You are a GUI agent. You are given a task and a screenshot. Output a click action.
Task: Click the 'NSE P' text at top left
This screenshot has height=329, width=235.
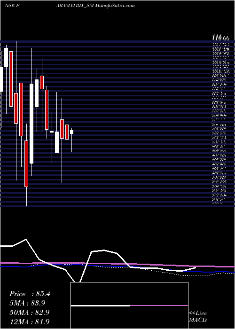pyautogui.click(x=12, y=6)
